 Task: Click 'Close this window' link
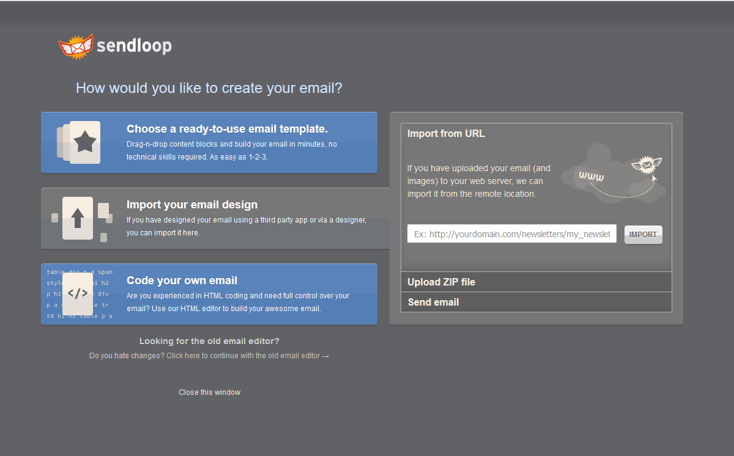(209, 392)
